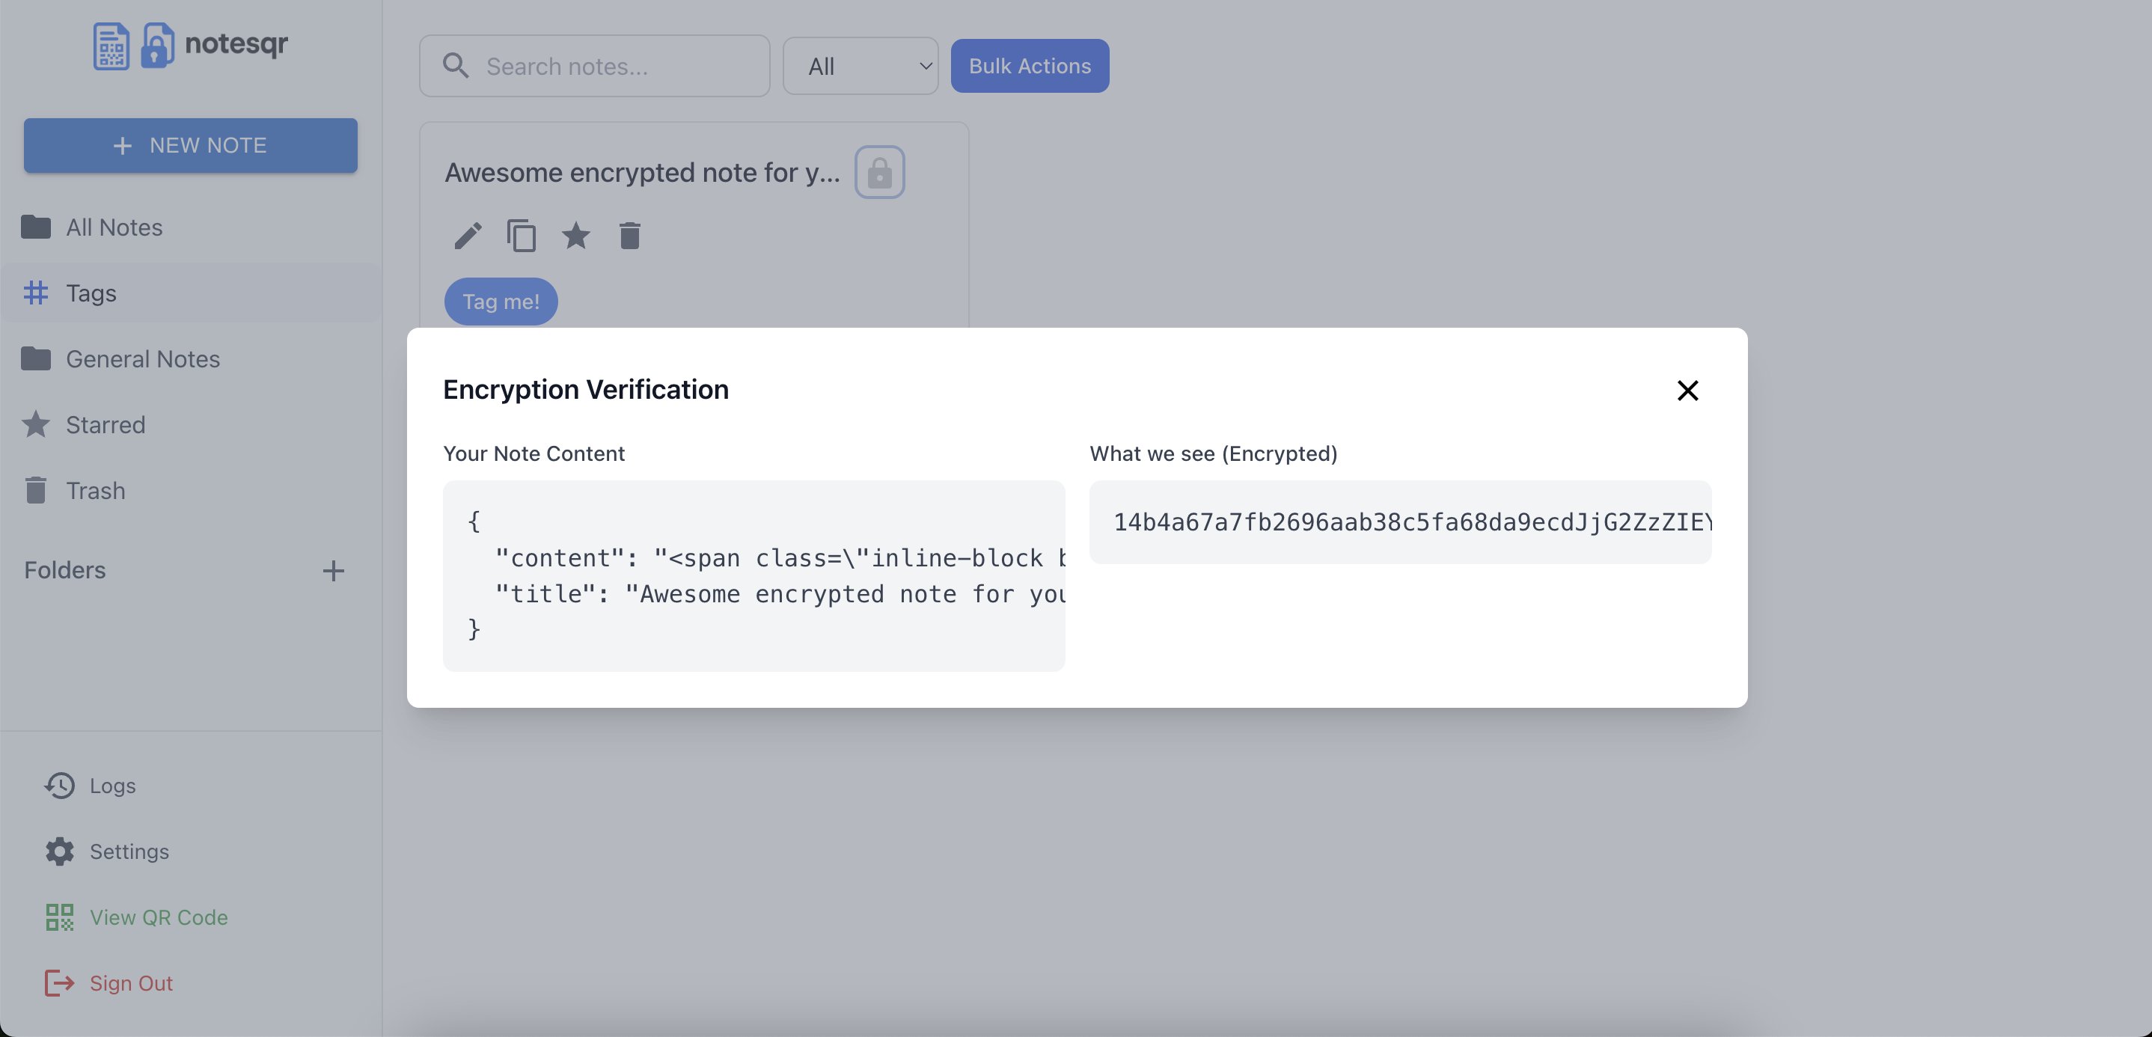Delete note with trash can icon
This screenshot has height=1037, width=2152.
pos(630,236)
